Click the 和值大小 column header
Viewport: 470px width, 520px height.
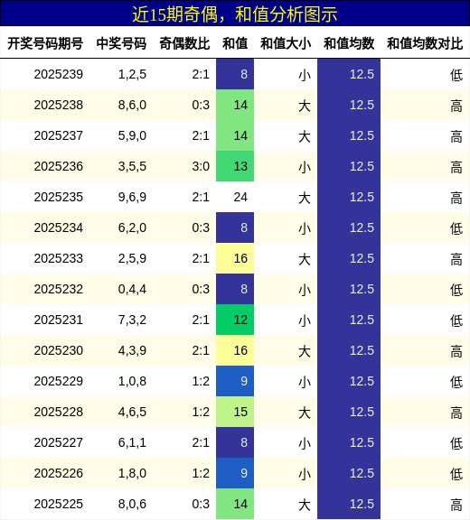tap(286, 43)
